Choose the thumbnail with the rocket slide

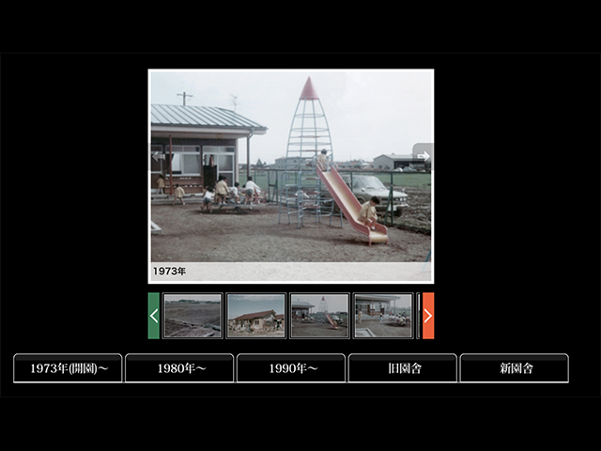point(319,316)
